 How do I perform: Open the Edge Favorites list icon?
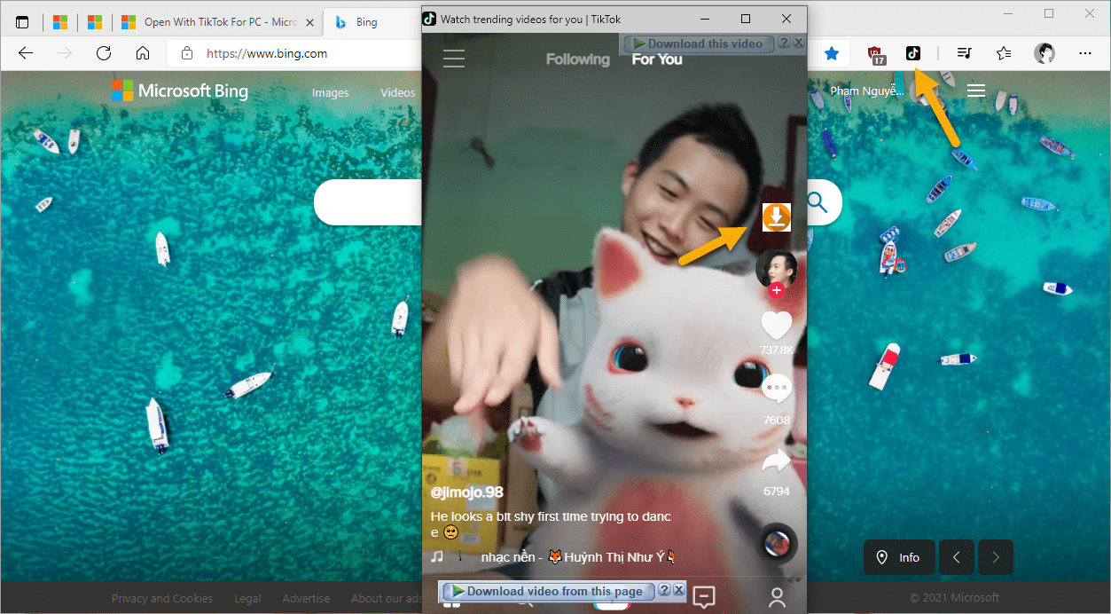[1004, 53]
